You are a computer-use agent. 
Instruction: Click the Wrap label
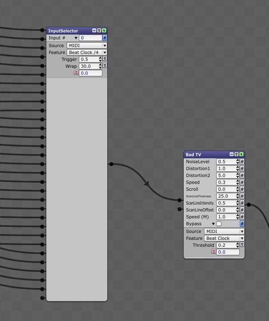pyautogui.click(x=71, y=66)
